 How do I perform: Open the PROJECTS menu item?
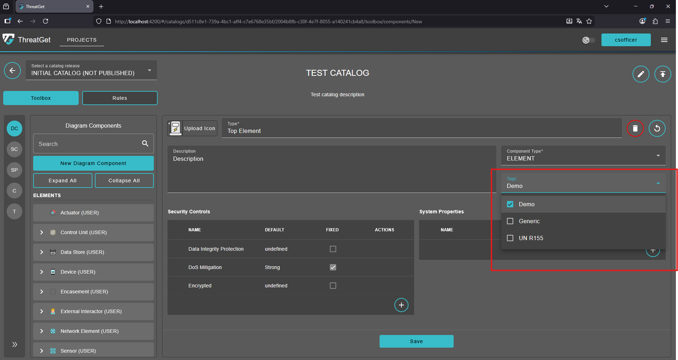(x=81, y=40)
